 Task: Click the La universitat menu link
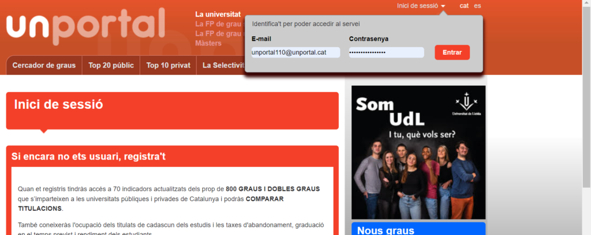218,14
